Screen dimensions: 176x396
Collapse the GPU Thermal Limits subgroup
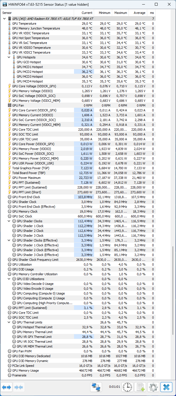pyautogui.click(x=9, y=322)
